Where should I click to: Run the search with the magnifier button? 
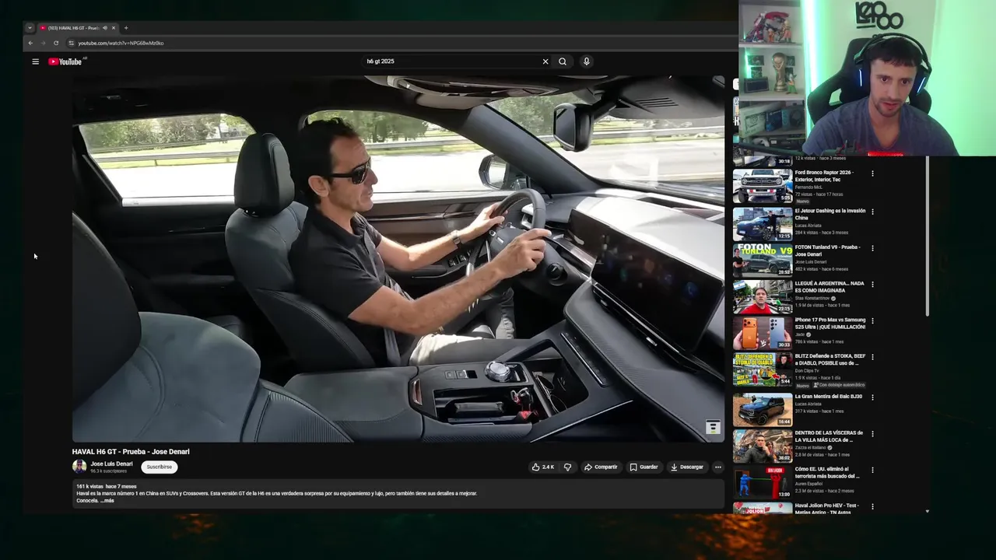tap(563, 61)
